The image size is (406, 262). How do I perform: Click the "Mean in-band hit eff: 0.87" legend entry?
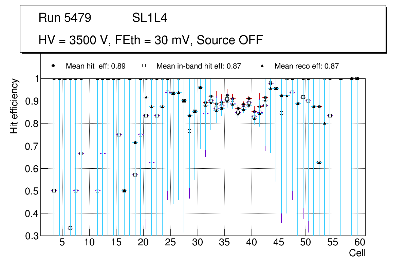coord(199,66)
